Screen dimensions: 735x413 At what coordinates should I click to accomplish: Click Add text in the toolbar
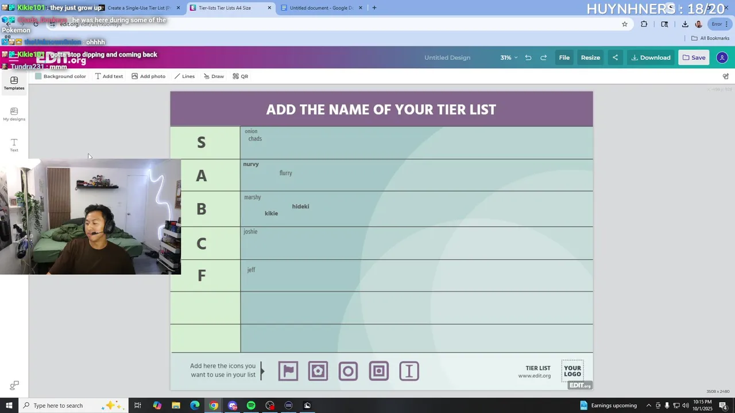coord(109,76)
